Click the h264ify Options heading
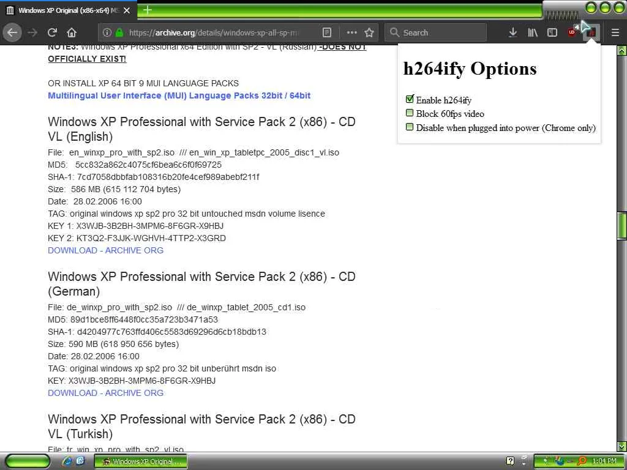The image size is (627, 470). (x=470, y=69)
